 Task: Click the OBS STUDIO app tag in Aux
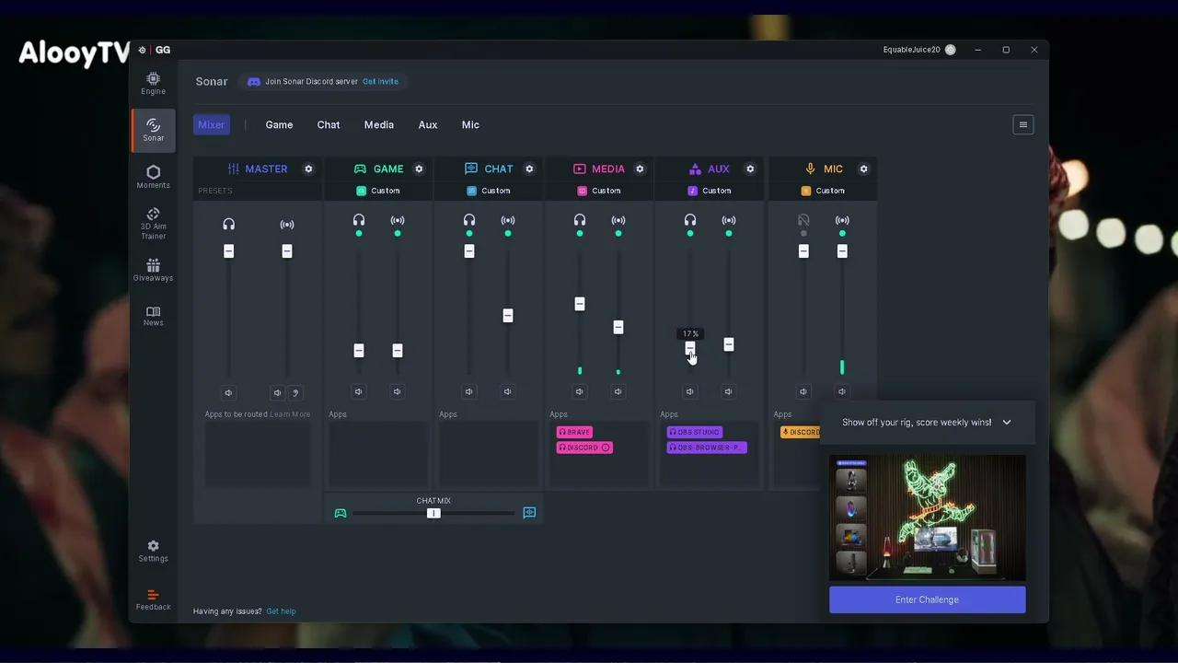coord(695,432)
